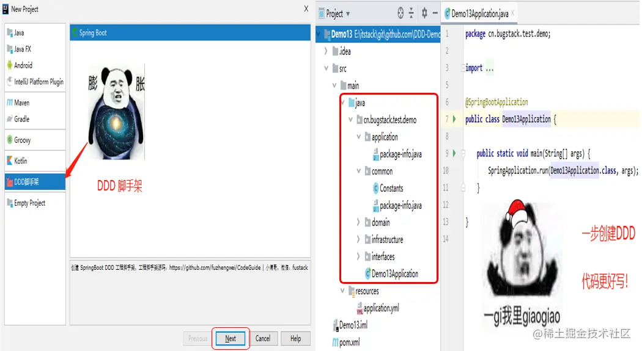Select the domain package folder
642x351 pixels.
[377, 223]
